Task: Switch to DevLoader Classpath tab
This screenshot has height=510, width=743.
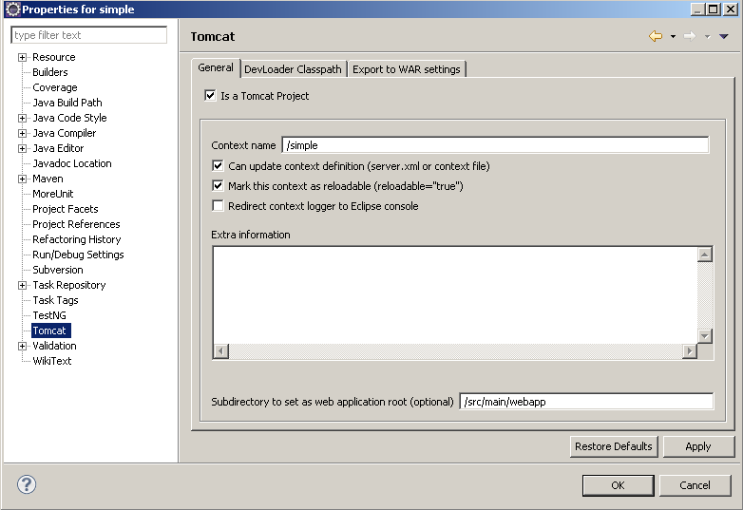Action: point(293,69)
